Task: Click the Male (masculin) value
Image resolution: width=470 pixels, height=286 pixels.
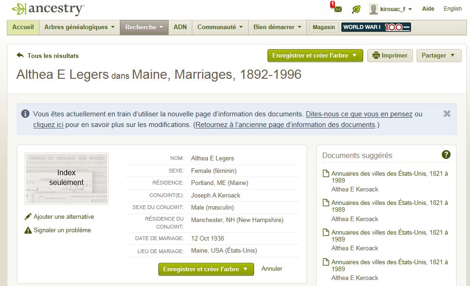Action: tap(213, 207)
